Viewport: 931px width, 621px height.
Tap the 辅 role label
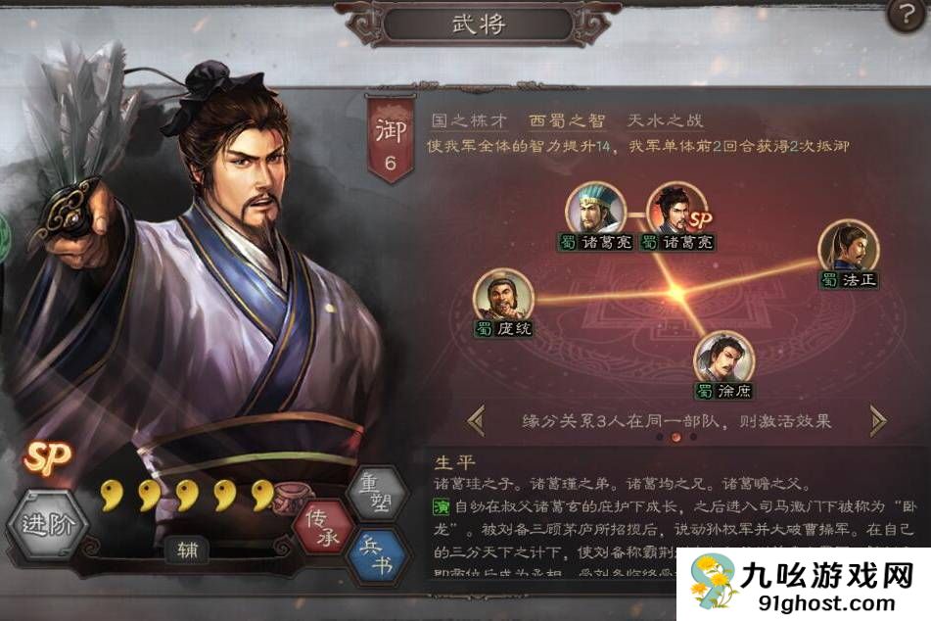click(188, 549)
